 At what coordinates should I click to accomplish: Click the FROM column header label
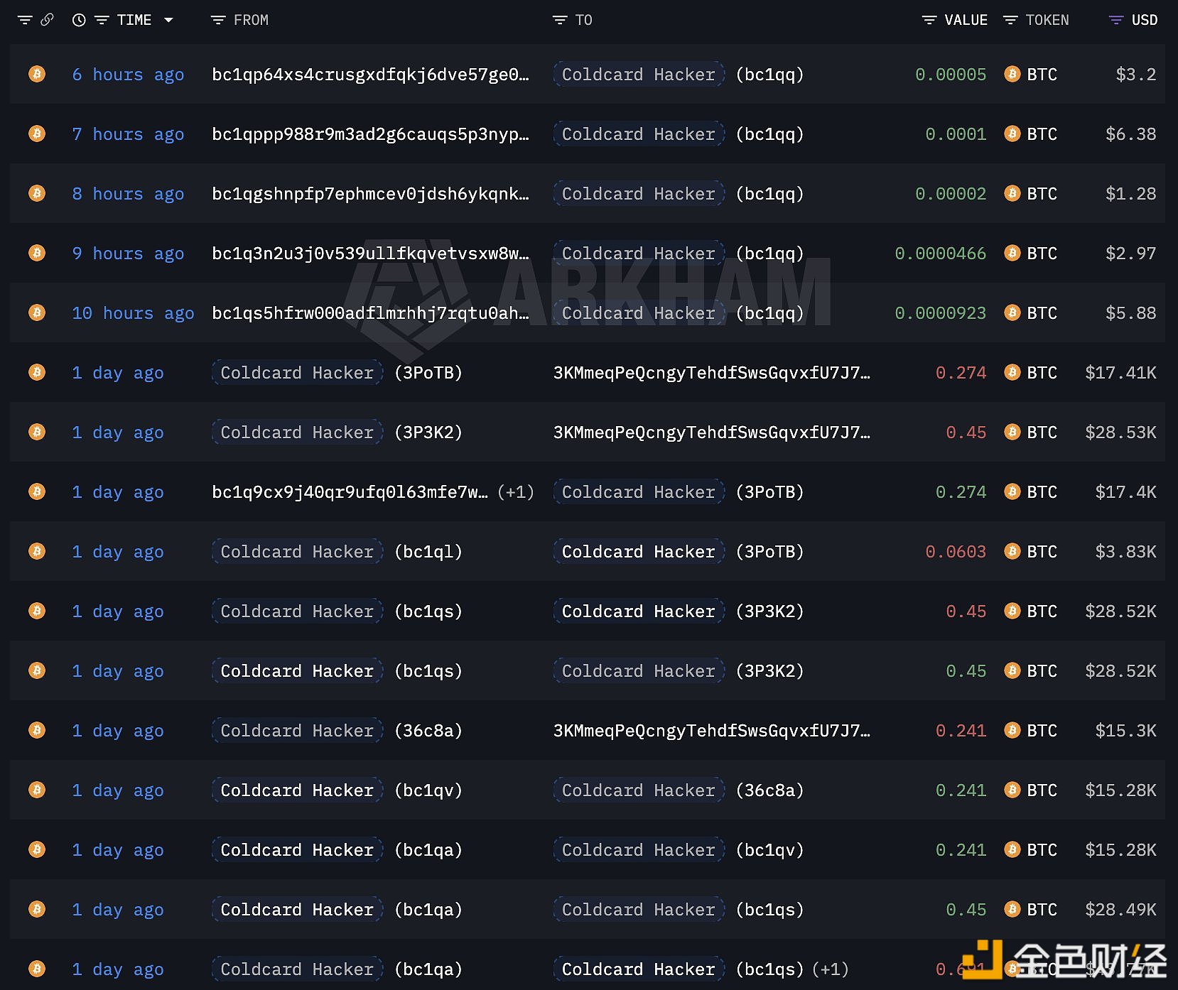click(251, 20)
